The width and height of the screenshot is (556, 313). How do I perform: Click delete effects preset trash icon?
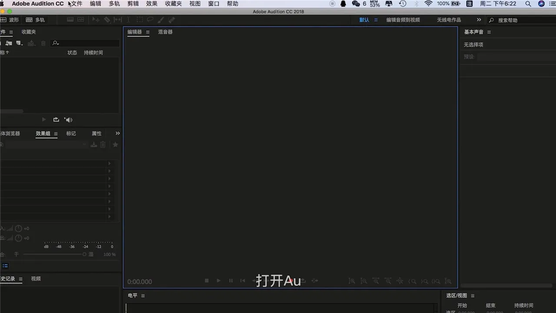point(103,145)
